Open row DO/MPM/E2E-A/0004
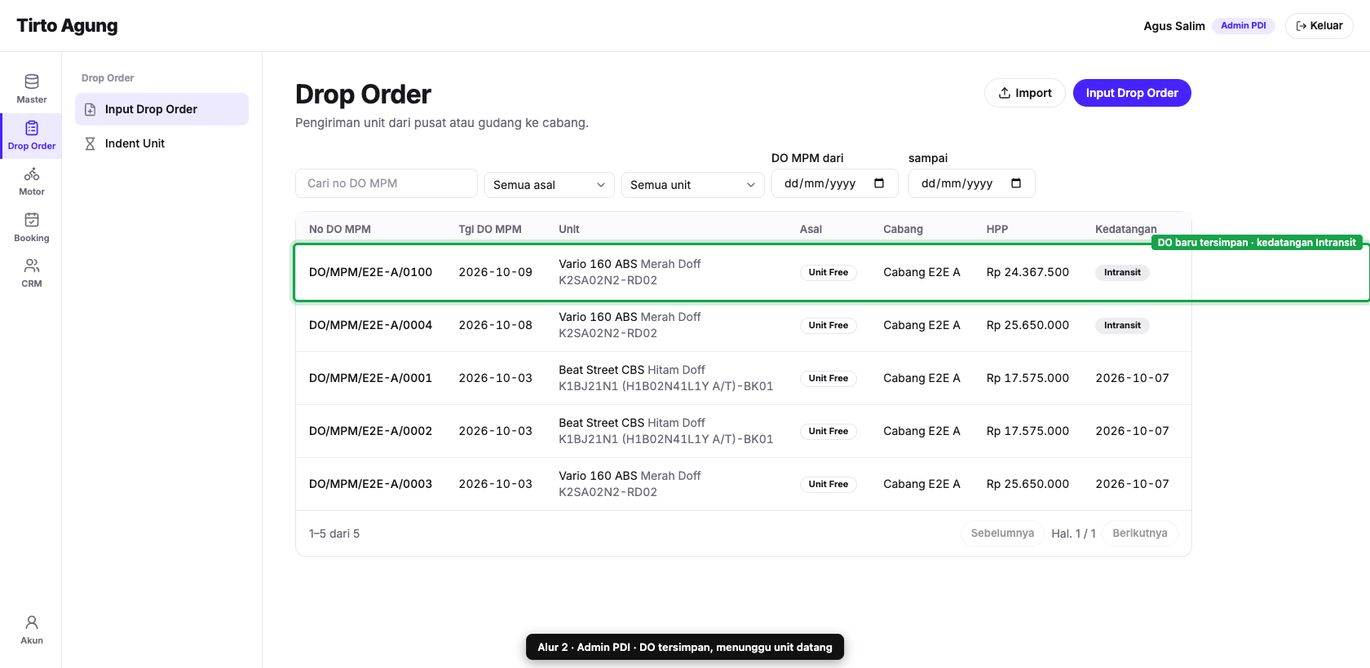 744,325
